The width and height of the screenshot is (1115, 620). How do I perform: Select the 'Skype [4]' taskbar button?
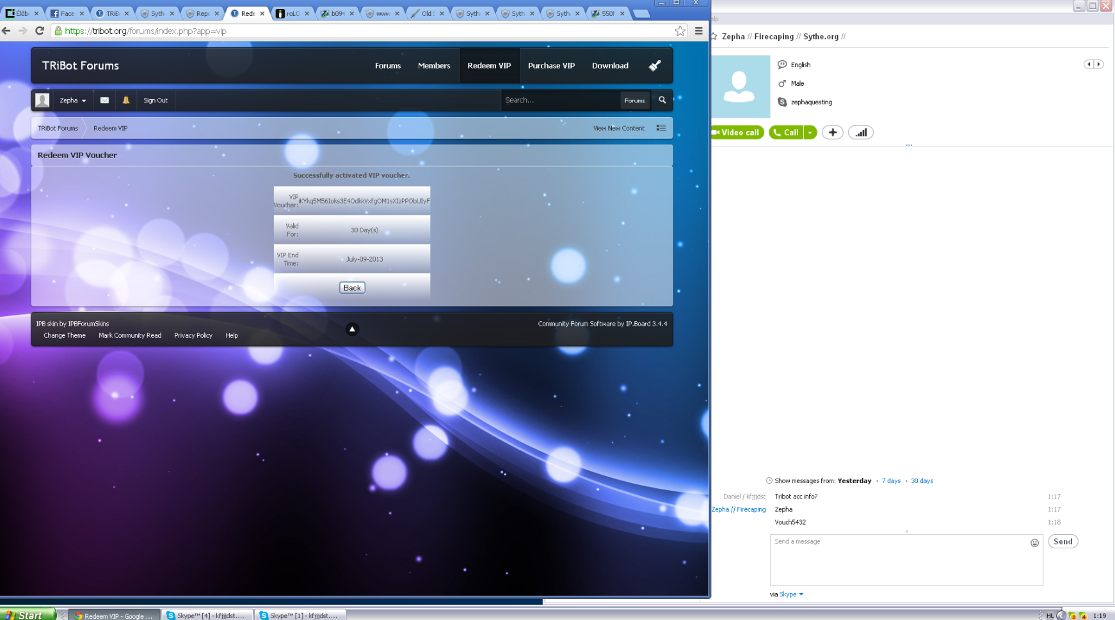point(207,616)
